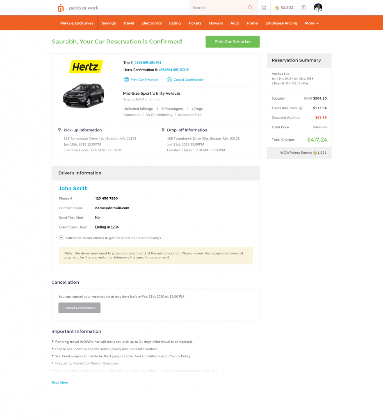Select Employee Pricing in navigation bar
383x420 pixels.
(281, 23)
